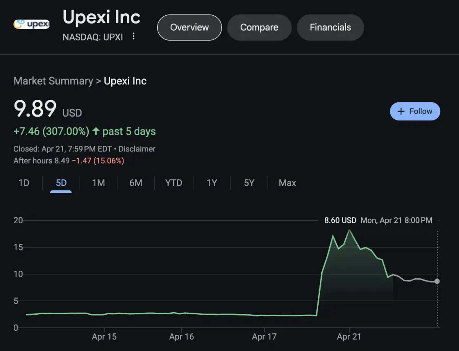Viewport: 459px width, 351px height.
Task: Open the Disclaimer link
Action: (x=137, y=149)
